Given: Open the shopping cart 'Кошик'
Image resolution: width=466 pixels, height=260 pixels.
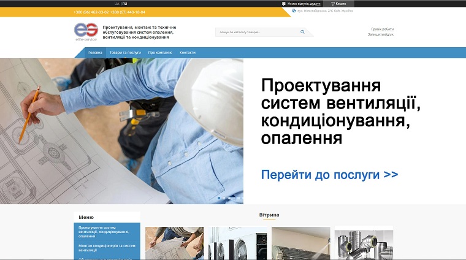Looking at the screenshot, I should 338,4.
